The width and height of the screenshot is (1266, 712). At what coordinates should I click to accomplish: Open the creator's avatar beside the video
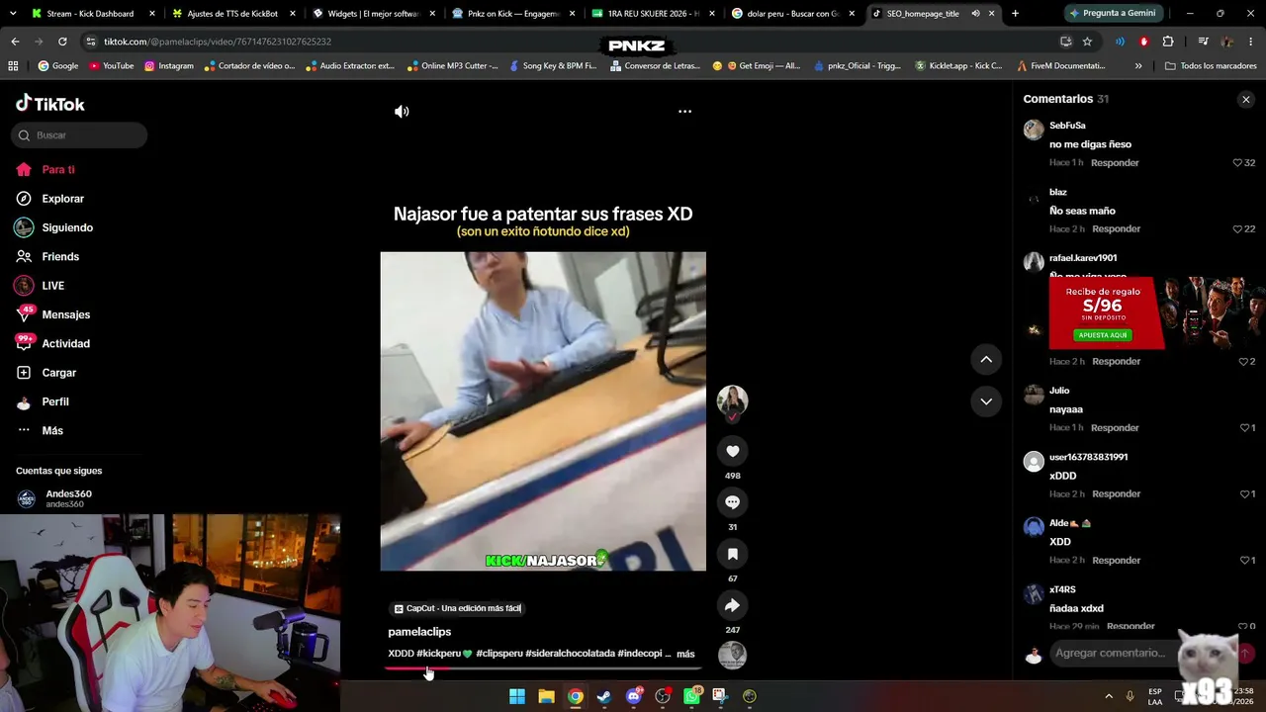732,400
